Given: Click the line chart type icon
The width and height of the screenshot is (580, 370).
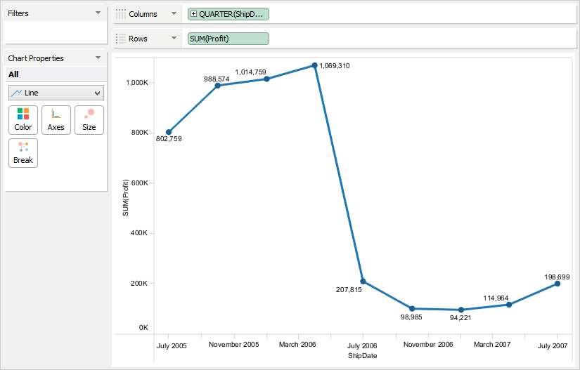Looking at the screenshot, I should click(x=17, y=93).
